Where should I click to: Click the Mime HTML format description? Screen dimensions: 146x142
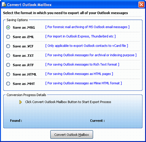[x=83, y=83]
